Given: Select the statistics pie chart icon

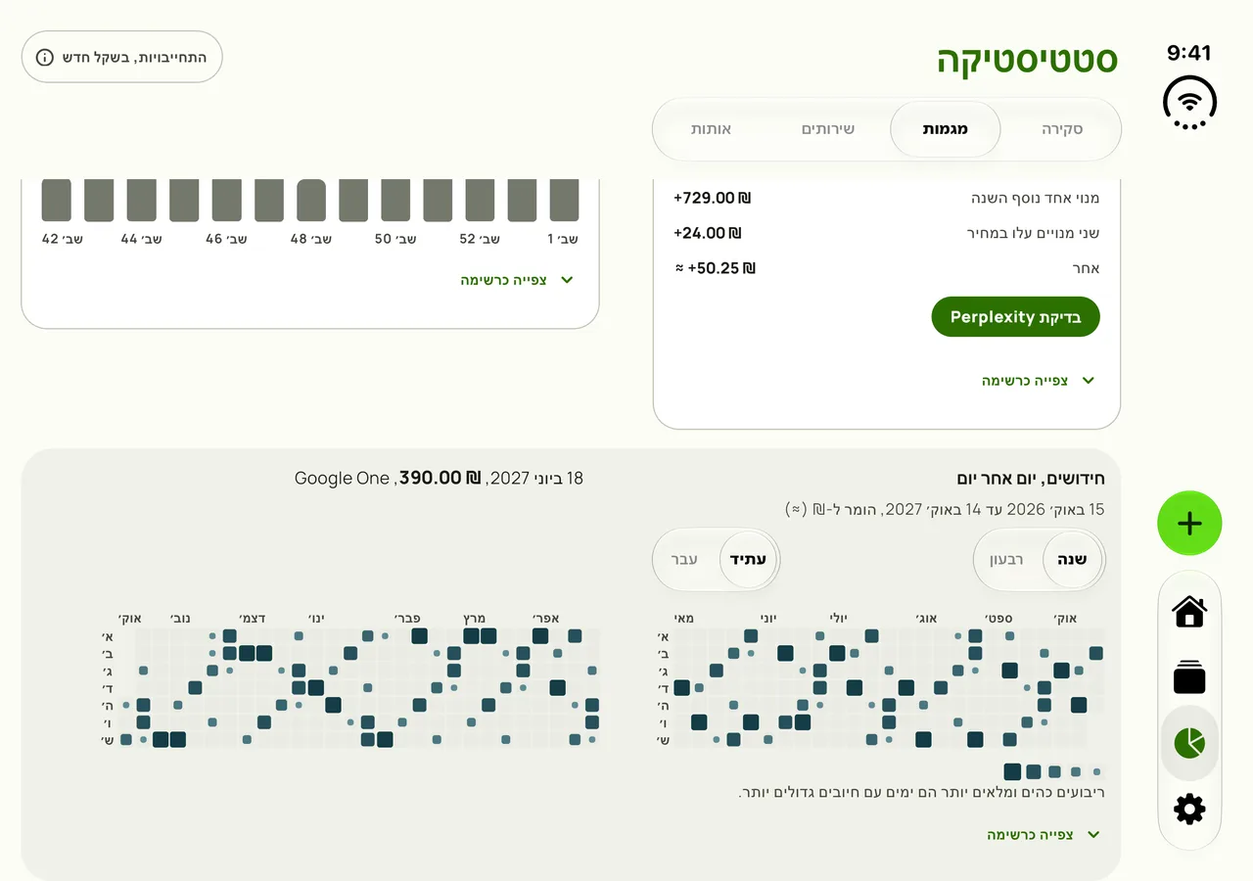Looking at the screenshot, I should tap(1189, 743).
